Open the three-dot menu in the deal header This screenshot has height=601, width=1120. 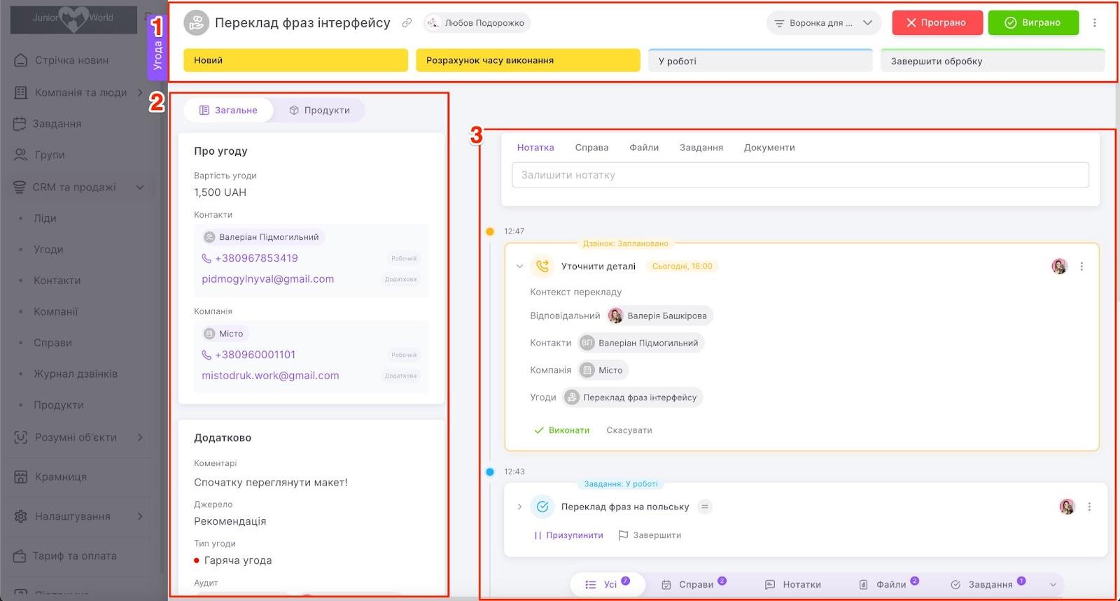tap(1095, 23)
